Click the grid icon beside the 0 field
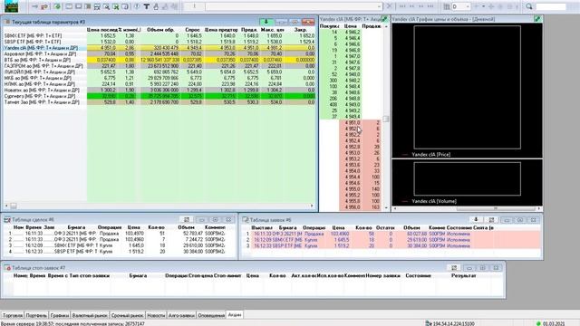 447,6
